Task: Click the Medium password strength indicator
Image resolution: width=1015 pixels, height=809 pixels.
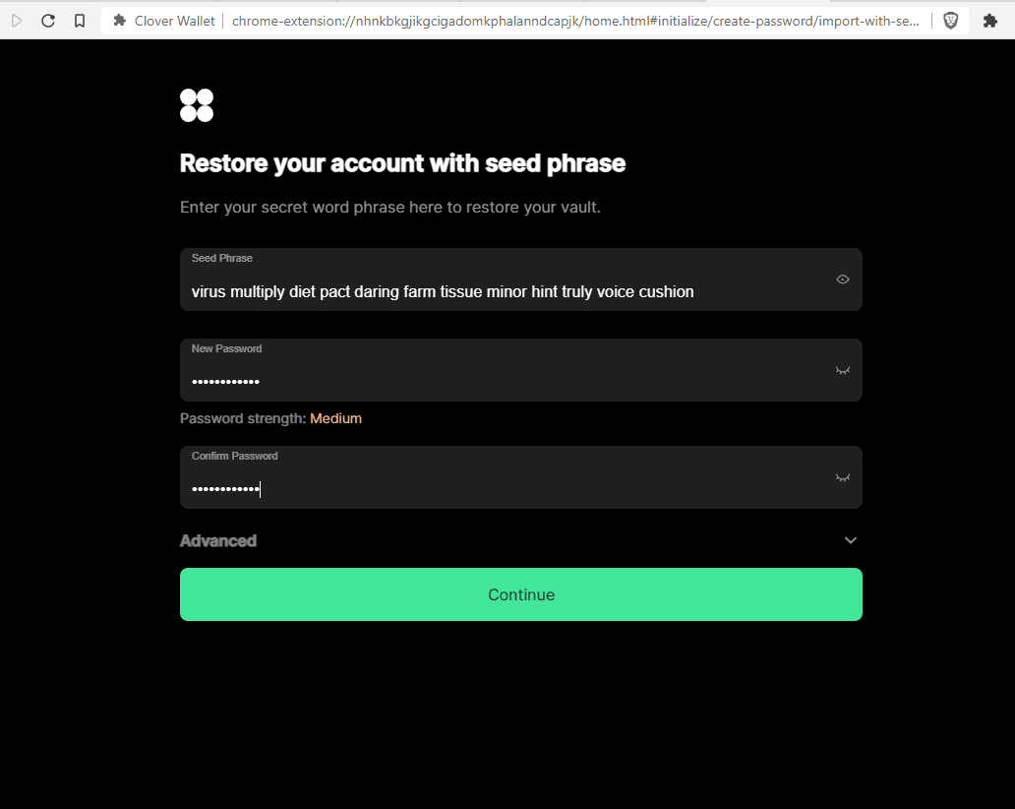Action: click(x=335, y=418)
